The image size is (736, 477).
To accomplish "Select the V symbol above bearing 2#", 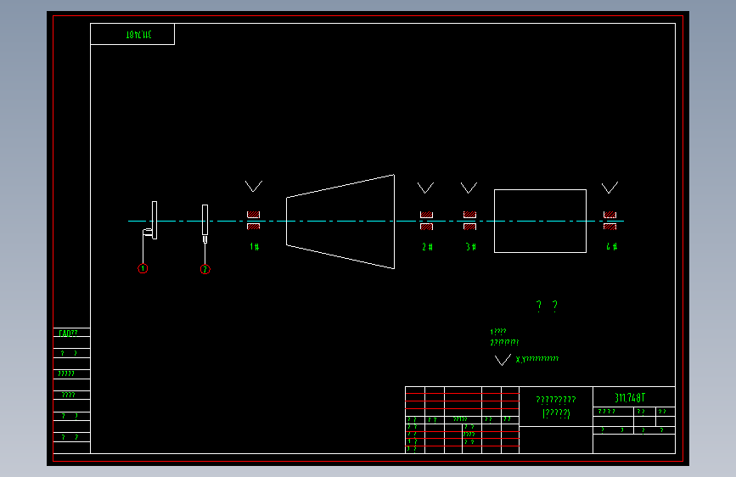I will pyautogui.click(x=426, y=188).
